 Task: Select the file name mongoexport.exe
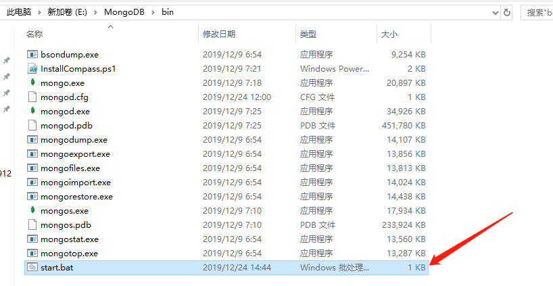pos(75,154)
